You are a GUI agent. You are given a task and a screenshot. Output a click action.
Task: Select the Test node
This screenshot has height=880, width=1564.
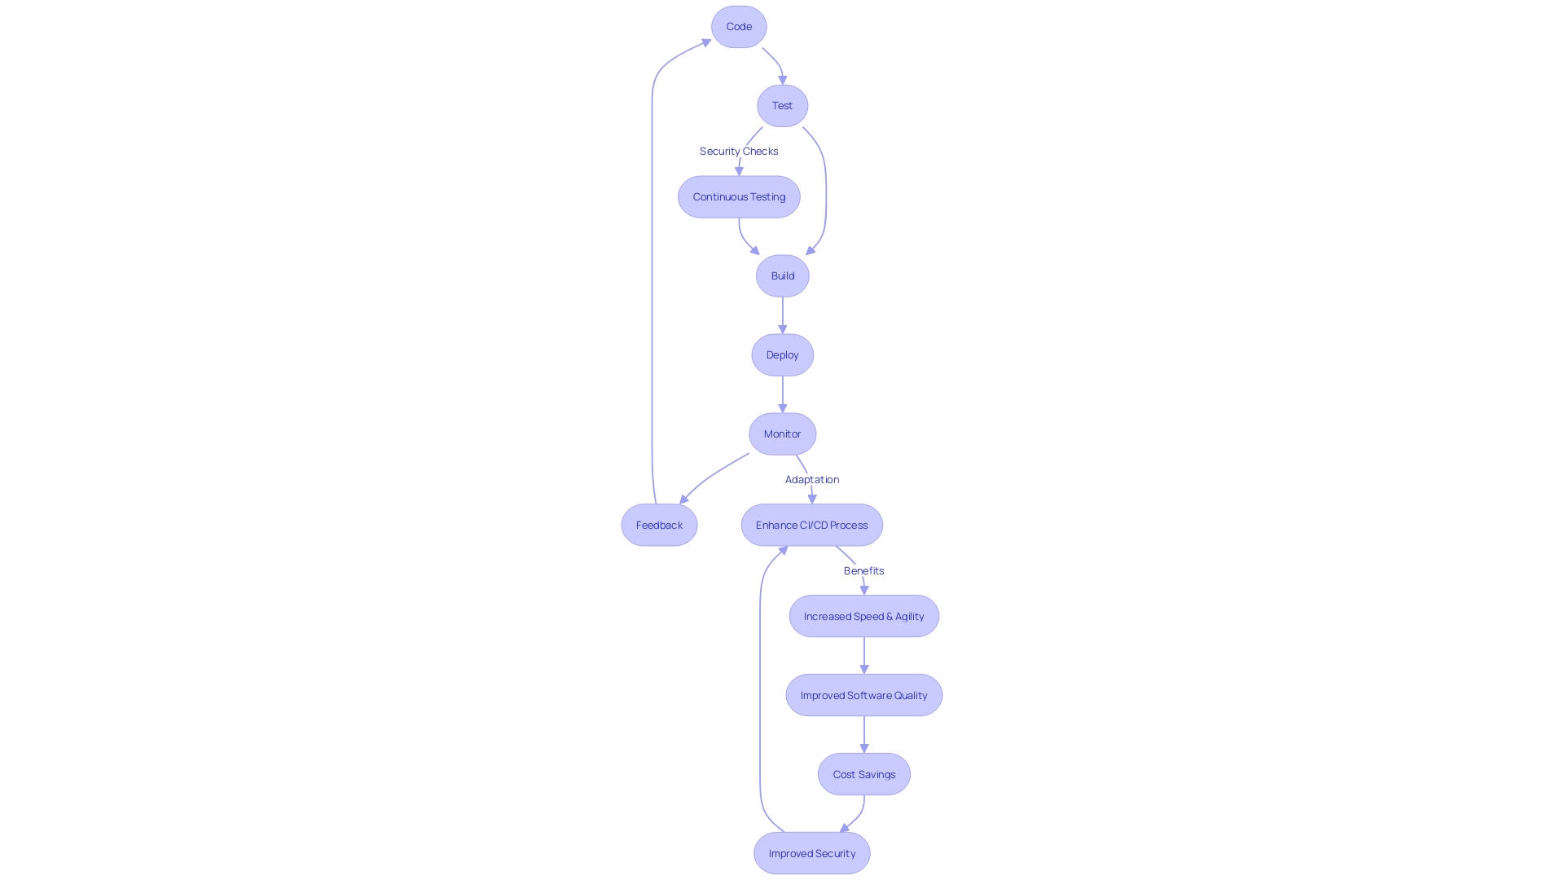[x=781, y=104]
